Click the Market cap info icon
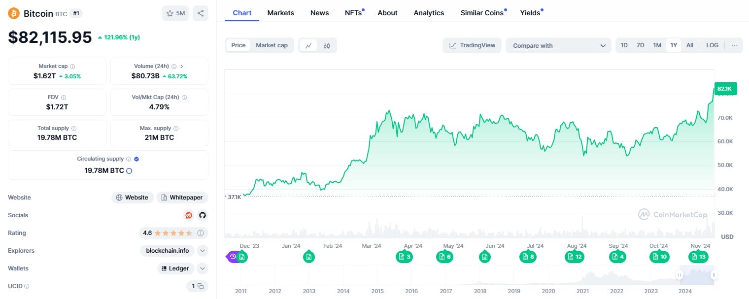Image resolution: width=749 pixels, height=299 pixels. tap(72, 66)
